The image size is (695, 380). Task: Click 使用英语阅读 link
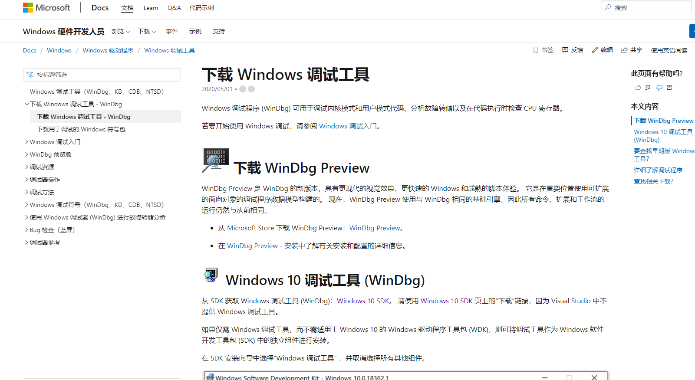669,50
